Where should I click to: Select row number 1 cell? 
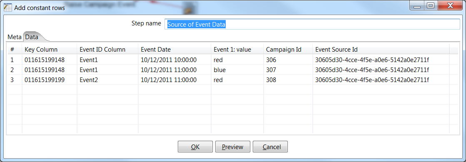[15, 60]
